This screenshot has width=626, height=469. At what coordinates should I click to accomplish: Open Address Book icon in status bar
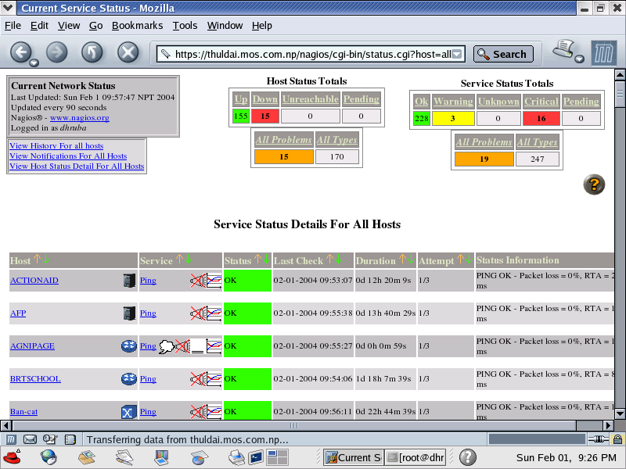coord(70,439)
